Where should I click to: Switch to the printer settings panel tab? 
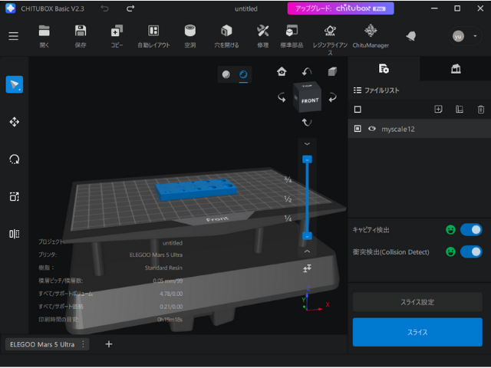tap(455, 69)
